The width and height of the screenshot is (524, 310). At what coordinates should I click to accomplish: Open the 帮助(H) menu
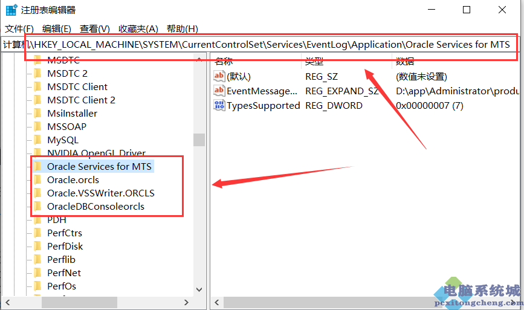point(182,29)
